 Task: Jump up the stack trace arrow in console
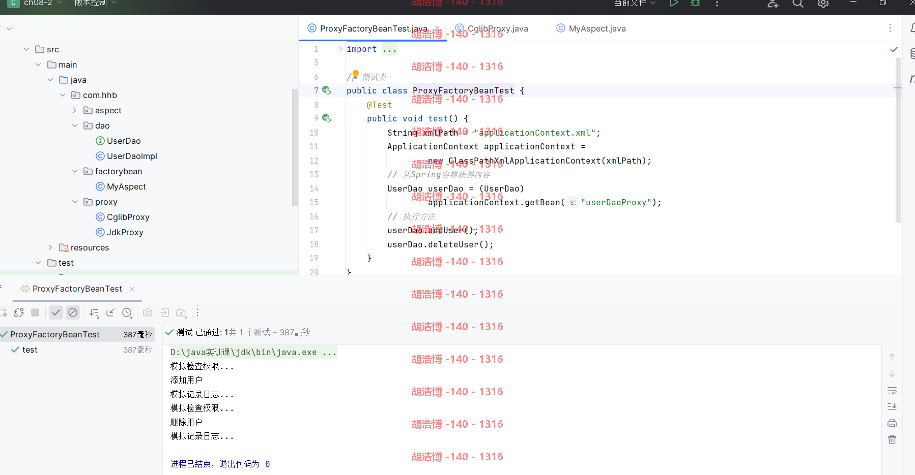coord(892,357)
